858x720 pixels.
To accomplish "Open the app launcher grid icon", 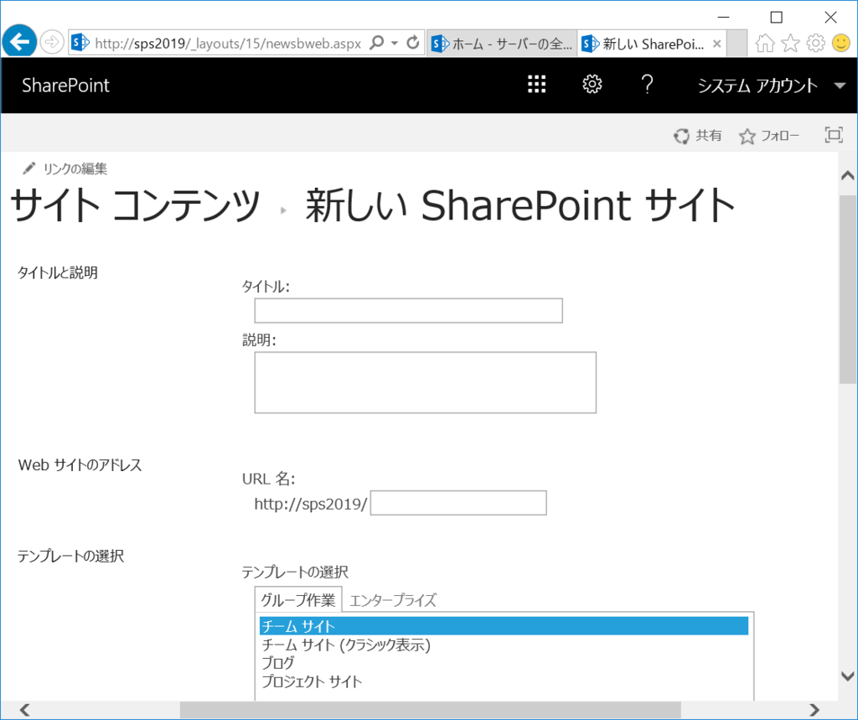I will click(x=537, y=85).
